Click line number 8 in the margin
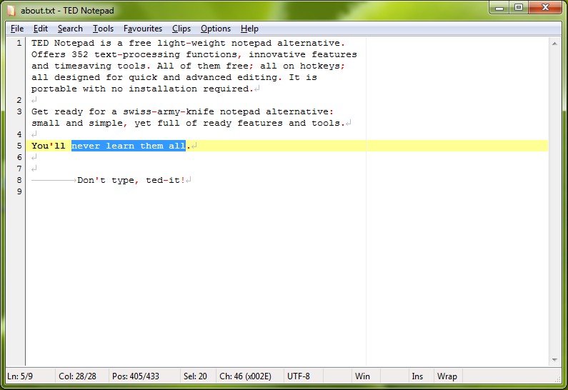 tap(19, 180)
